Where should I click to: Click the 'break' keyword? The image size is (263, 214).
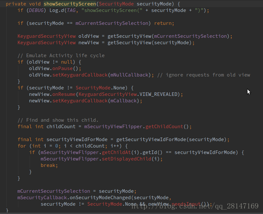pos(48,166)
